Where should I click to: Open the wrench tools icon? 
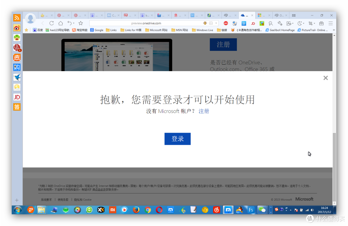point(280,23)
